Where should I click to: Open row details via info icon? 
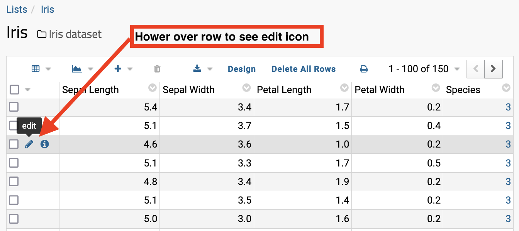click(x=45, y=144)
